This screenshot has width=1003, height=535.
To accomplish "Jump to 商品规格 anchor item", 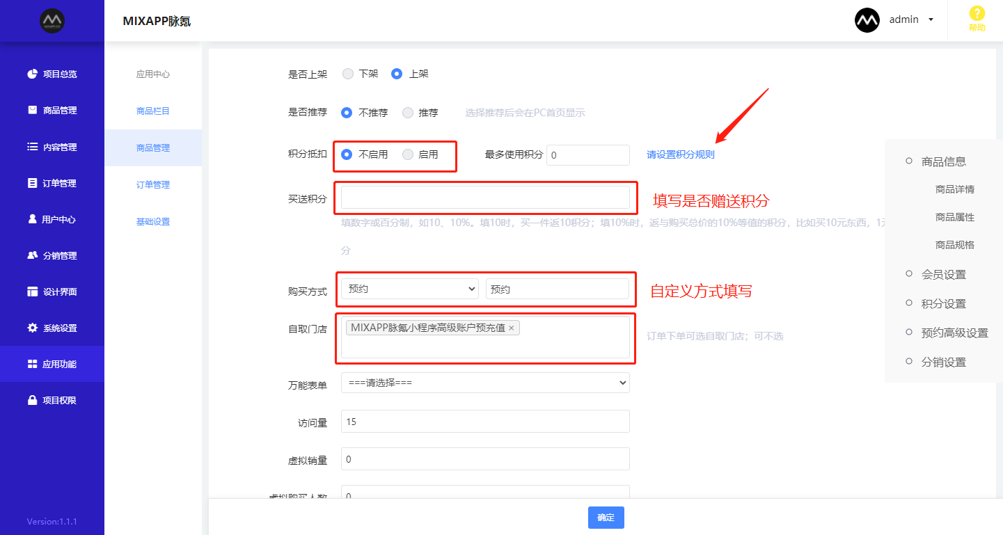I will [955, 245].
